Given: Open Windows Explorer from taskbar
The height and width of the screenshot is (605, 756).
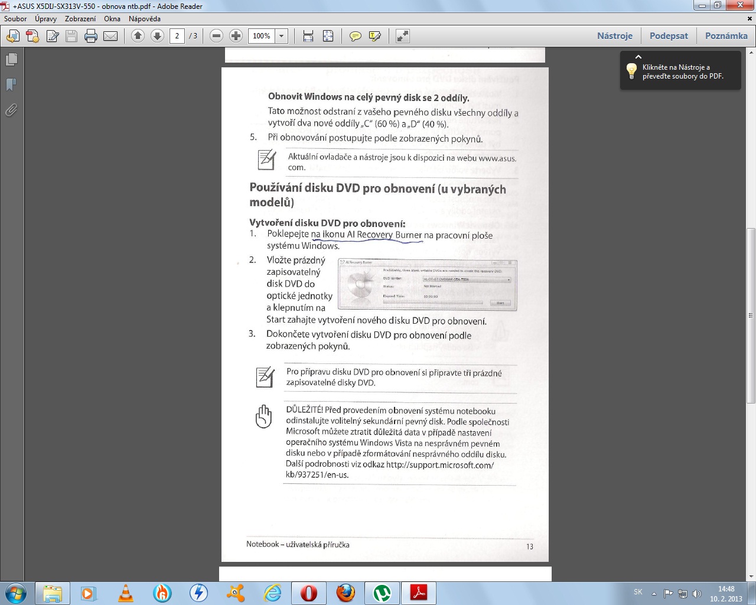Looking at the screenshot, I should tap(53, 593).
